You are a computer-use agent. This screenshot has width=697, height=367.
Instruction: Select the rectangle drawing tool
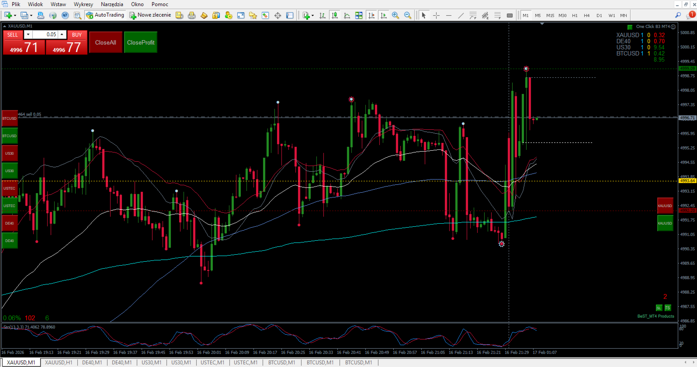[510, 15]
